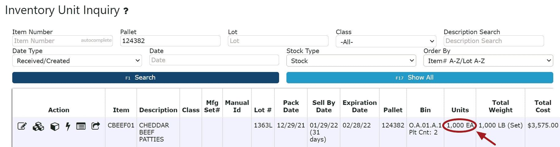The image size is (560, 147).
Task: Click the list window icon in Action column
Action: pos(81,126)
